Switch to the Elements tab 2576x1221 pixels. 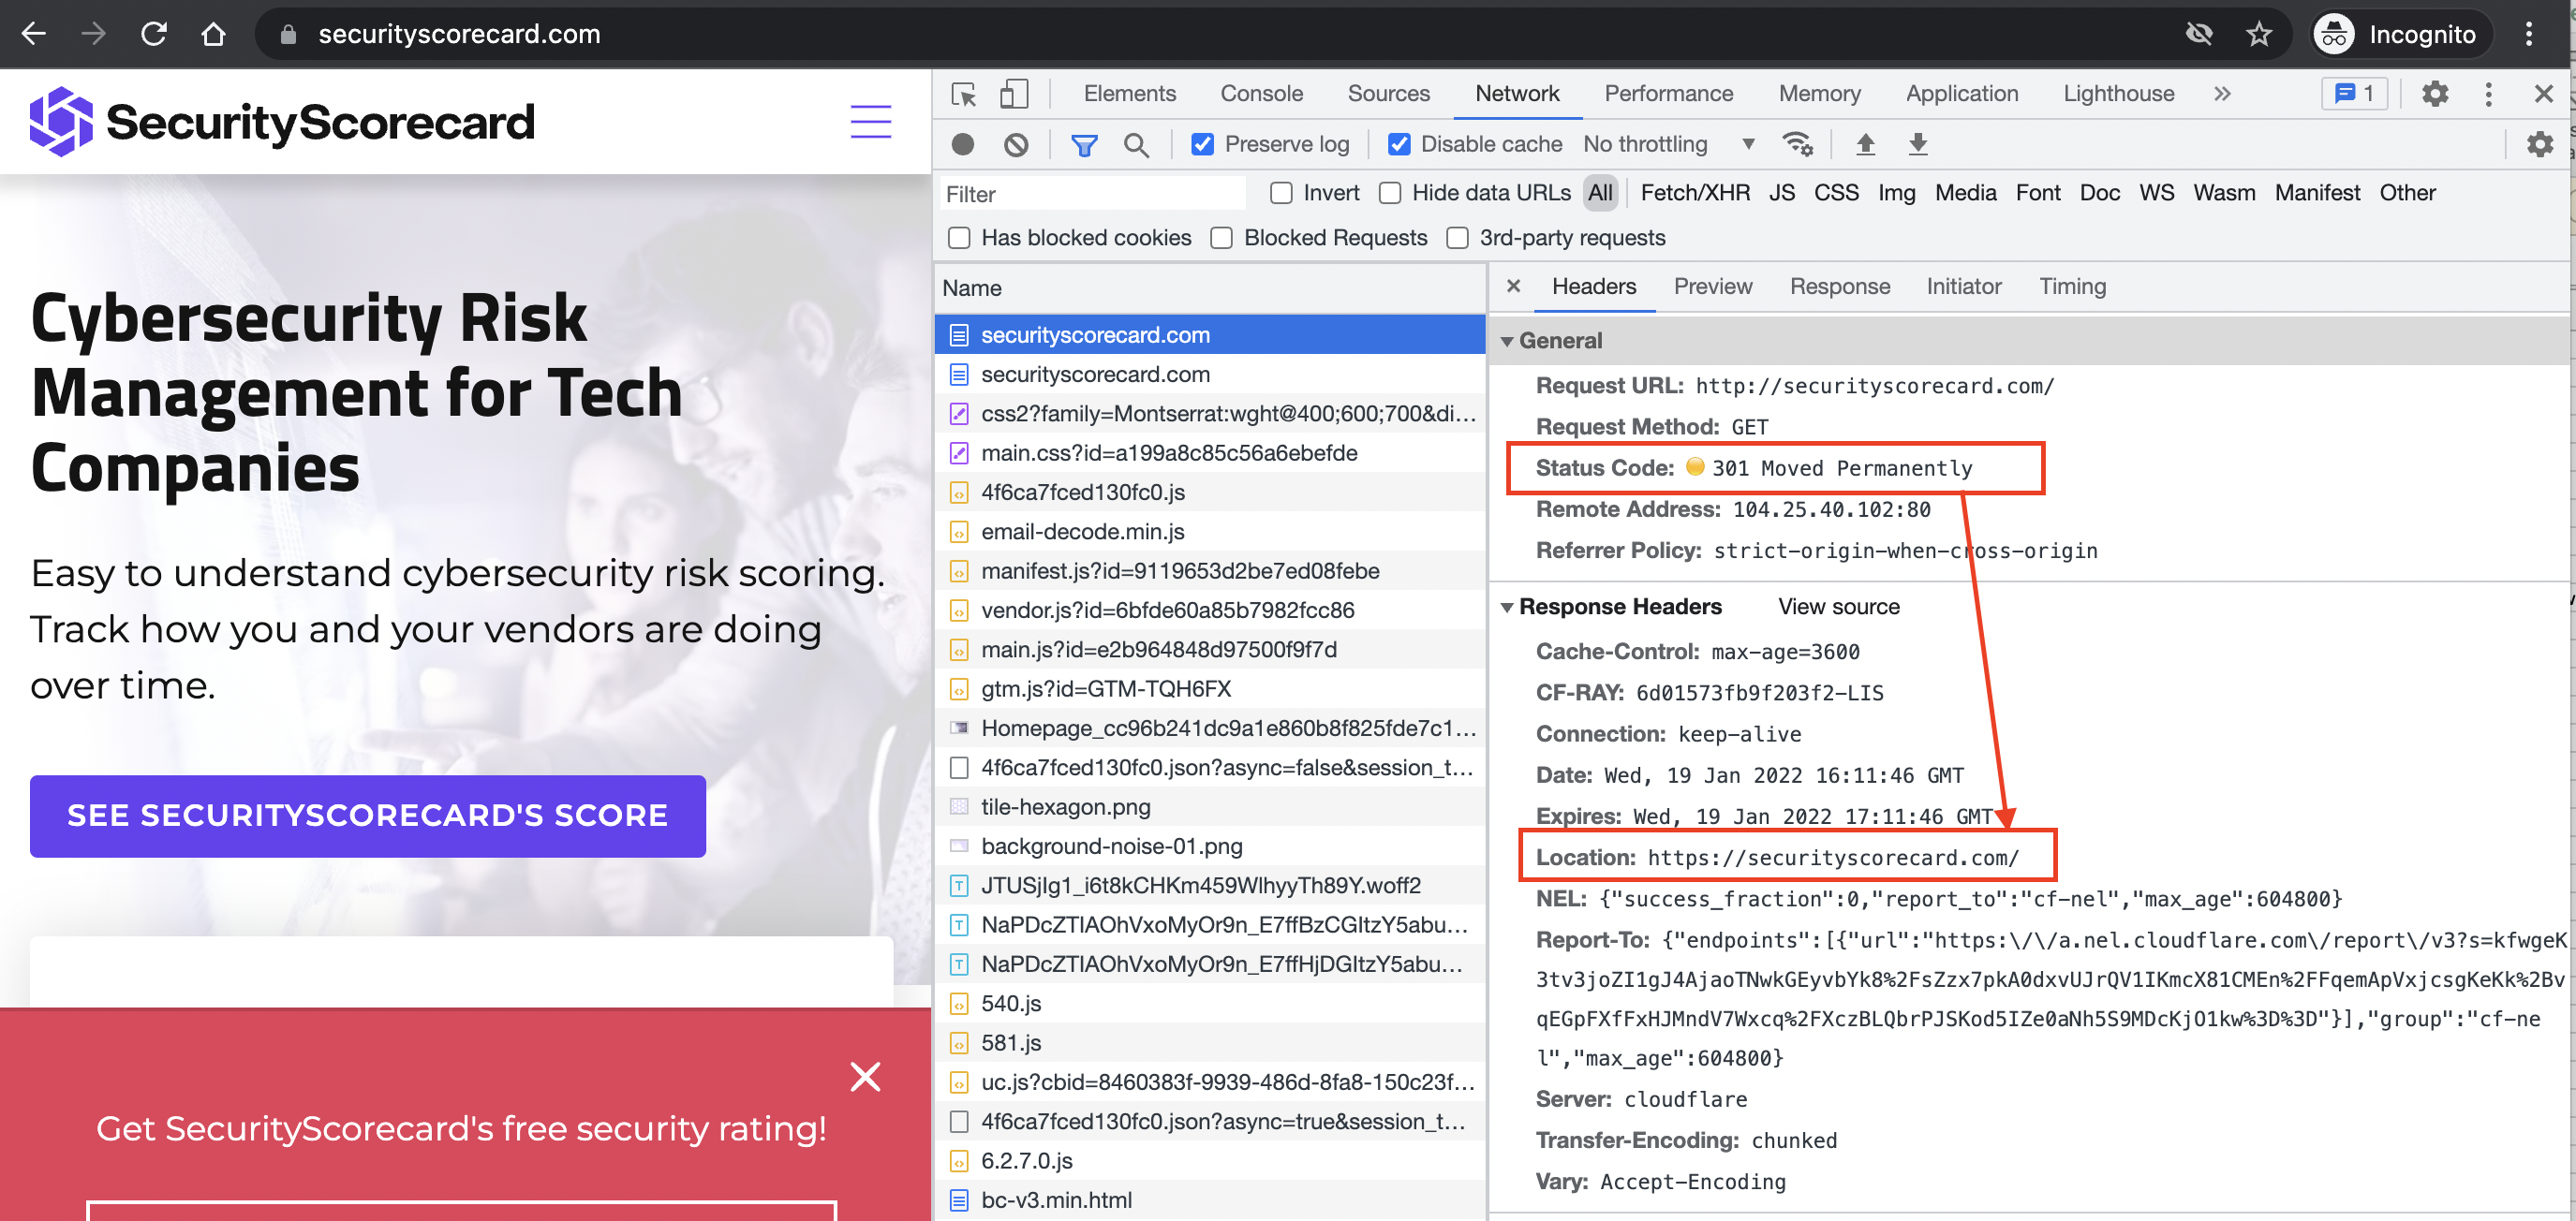tap(1129, 93)
